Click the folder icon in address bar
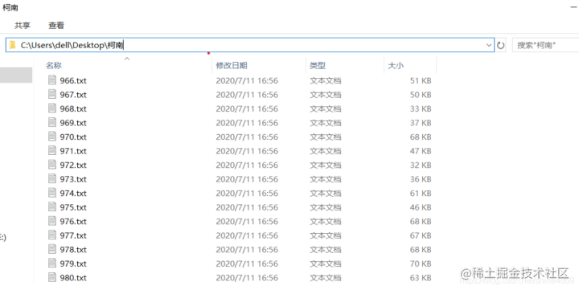The image size is (579, 290). pyautogui.click(x=13, y=45)
